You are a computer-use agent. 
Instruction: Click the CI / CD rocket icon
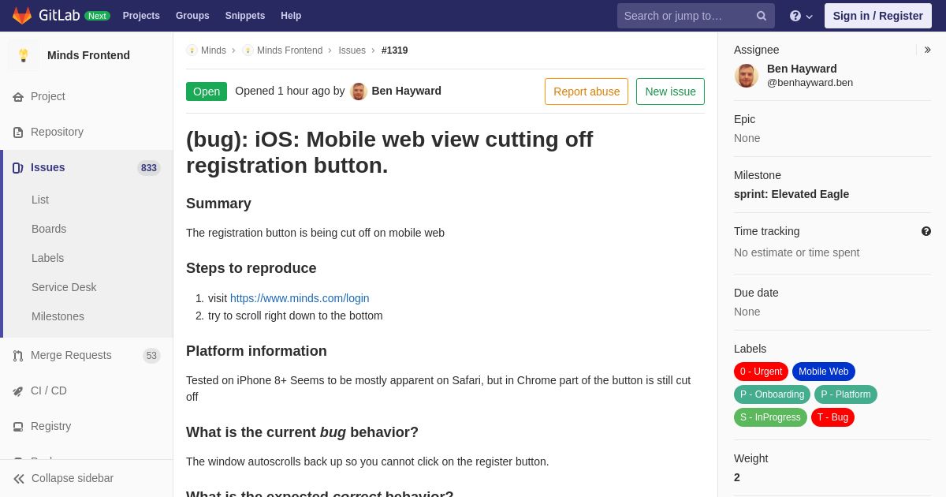tap(18, 391)
